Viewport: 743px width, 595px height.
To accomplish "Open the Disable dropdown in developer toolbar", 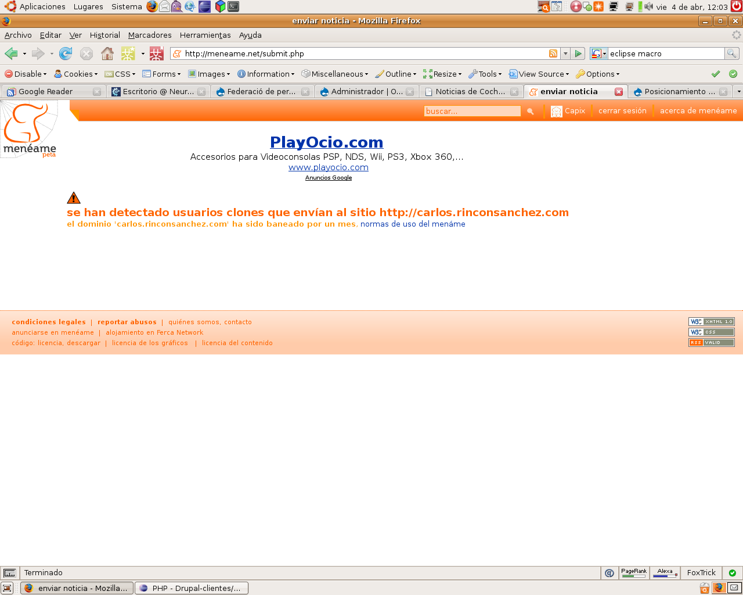I will click(x=26, y=74).
